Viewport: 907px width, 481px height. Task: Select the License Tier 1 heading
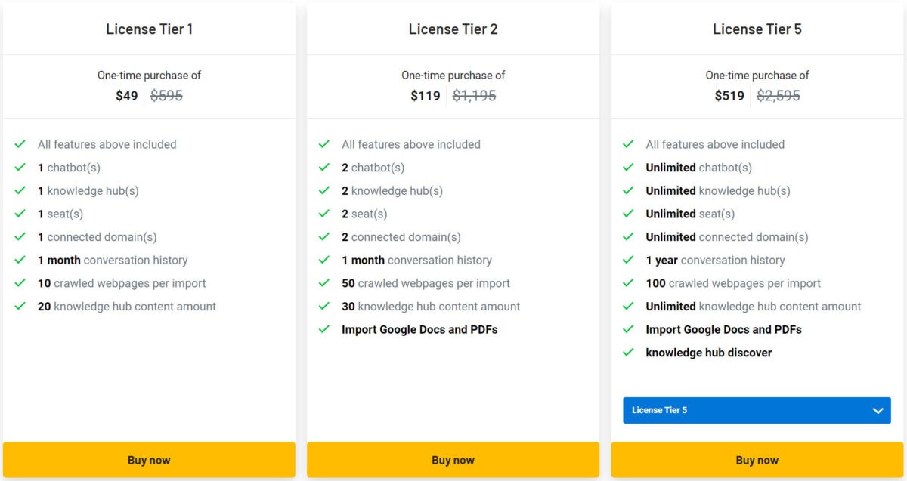pyautogui.click(x=149, y=29)
